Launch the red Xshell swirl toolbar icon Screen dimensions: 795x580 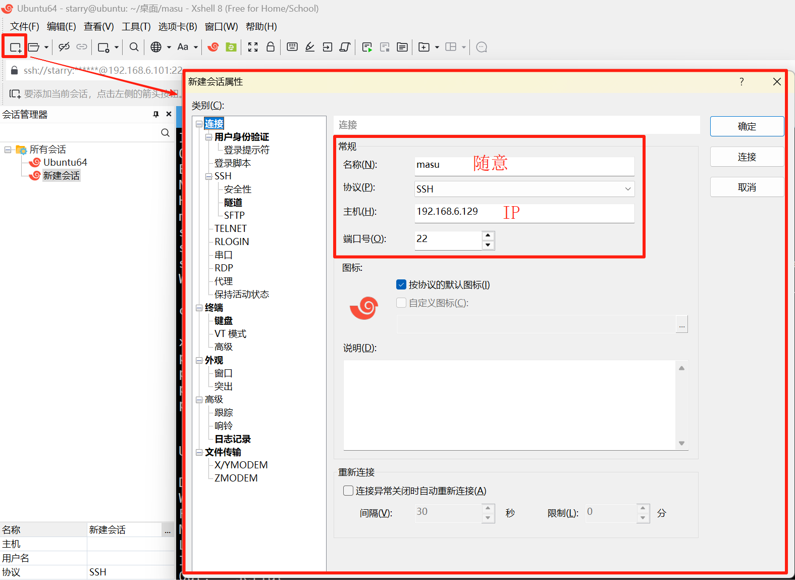click(x=213, y=47)
